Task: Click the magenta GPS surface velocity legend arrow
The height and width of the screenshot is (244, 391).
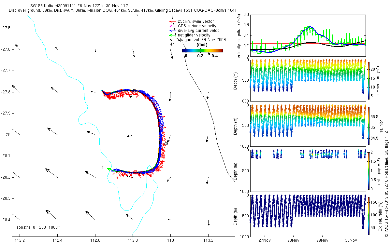Action: point(172,26)
